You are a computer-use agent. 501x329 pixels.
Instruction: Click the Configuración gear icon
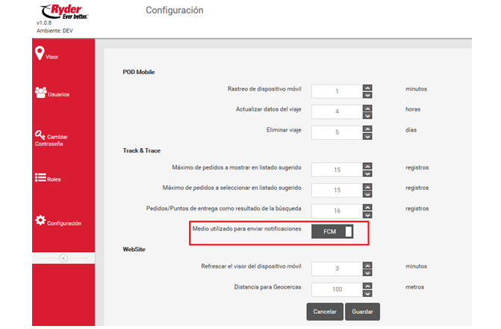pos(40,221)
